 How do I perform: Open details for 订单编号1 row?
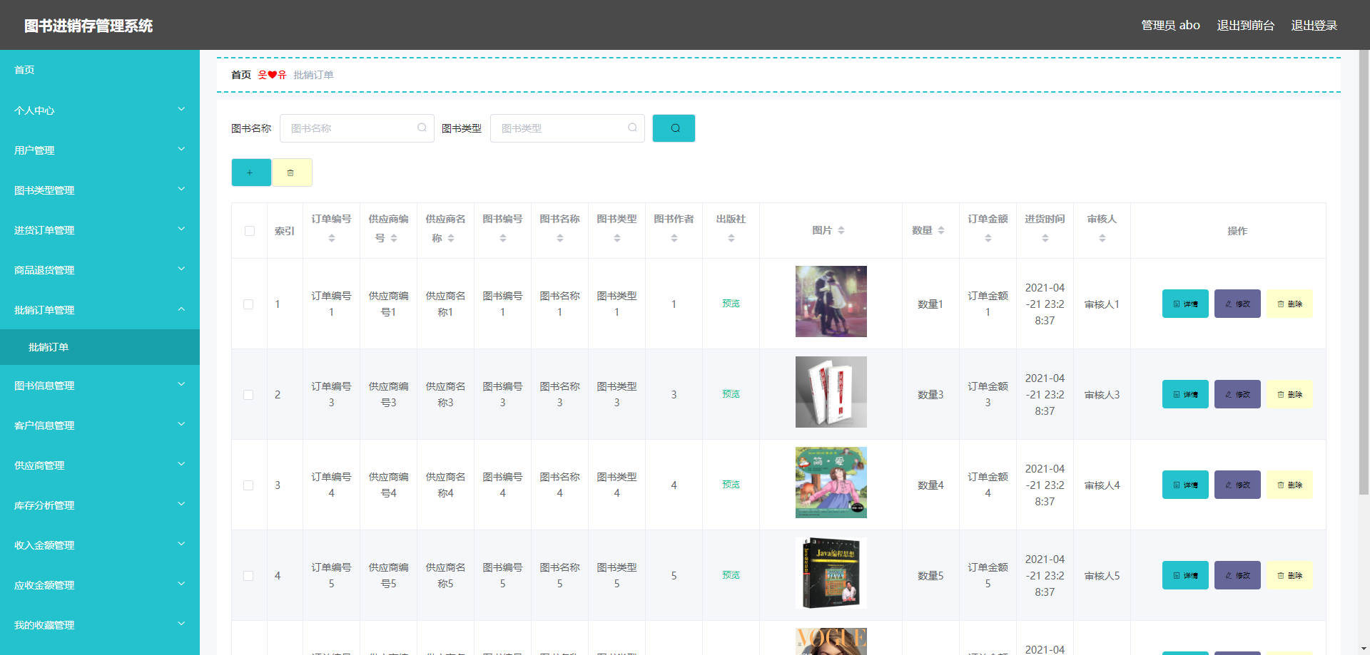coord(1185,304)
